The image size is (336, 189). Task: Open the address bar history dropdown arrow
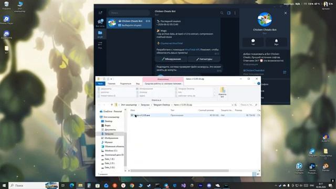point(232,105)
